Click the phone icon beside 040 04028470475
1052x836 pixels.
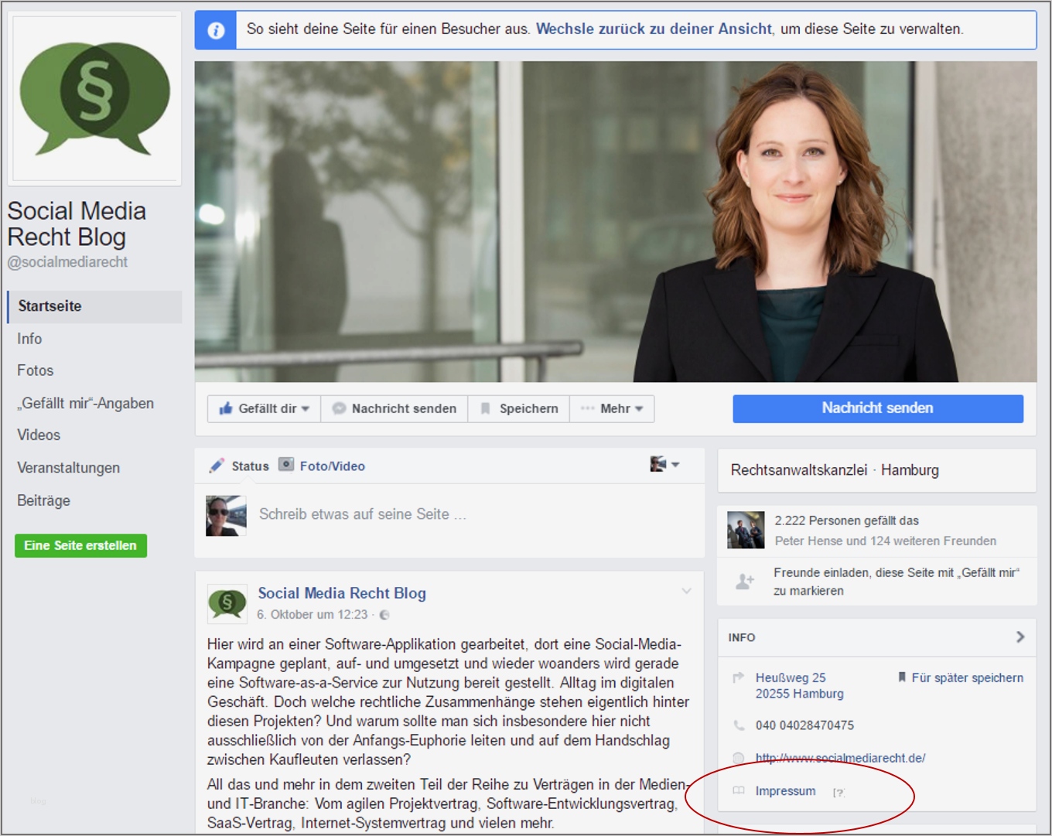(739, 725)
